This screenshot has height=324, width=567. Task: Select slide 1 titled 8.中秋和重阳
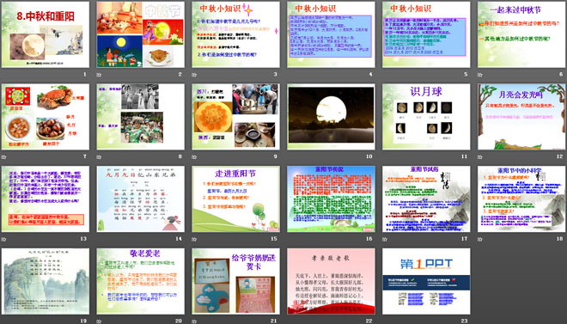[46, 34]
